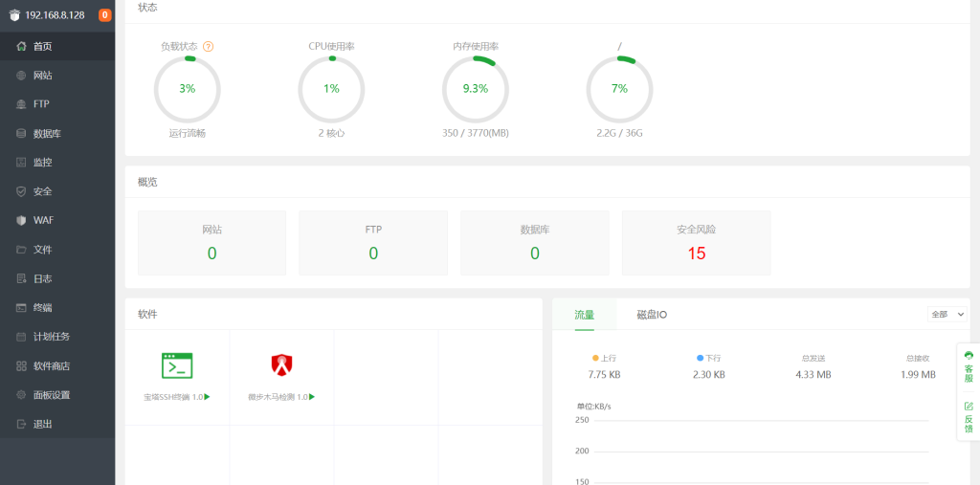Click the FTP overview card
Viewport: 980px width, 485px height.
[373, 243]
